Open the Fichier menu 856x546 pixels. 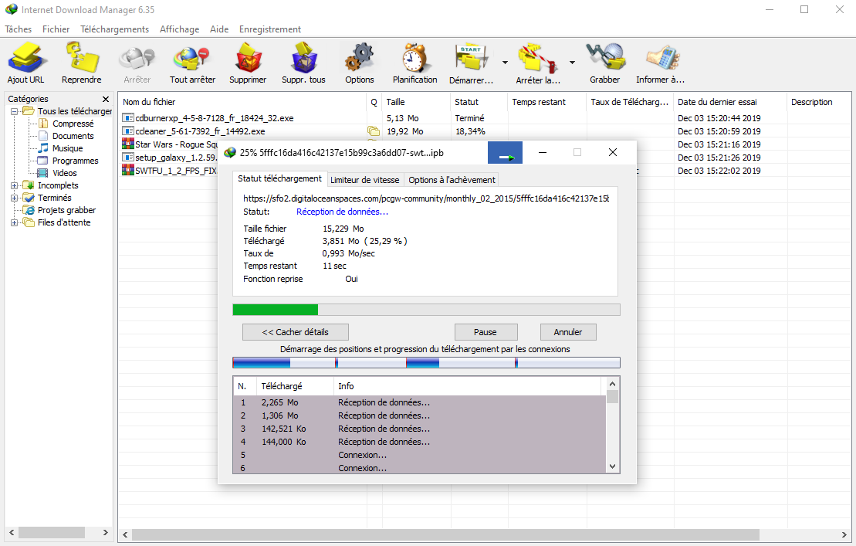pos(56,29)
